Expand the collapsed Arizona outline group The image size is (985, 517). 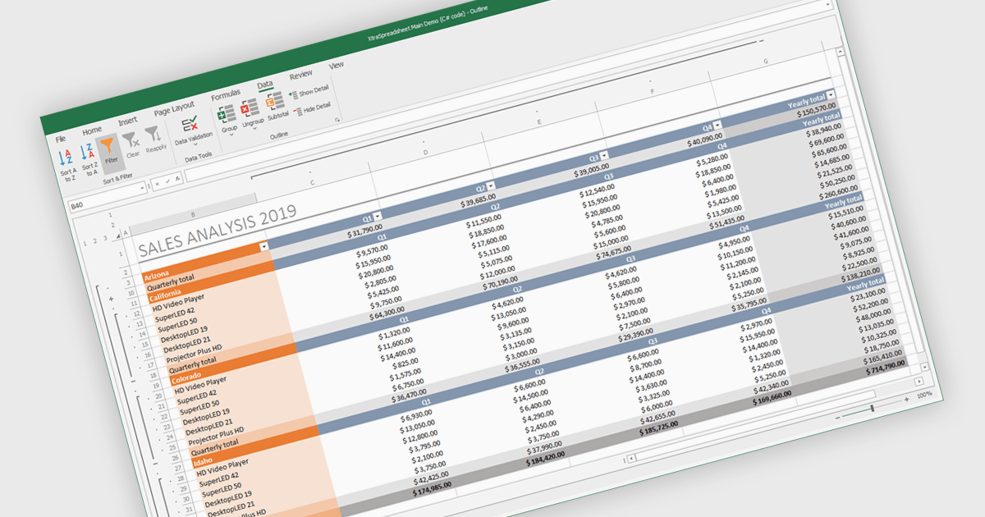(x=112, y=300)
